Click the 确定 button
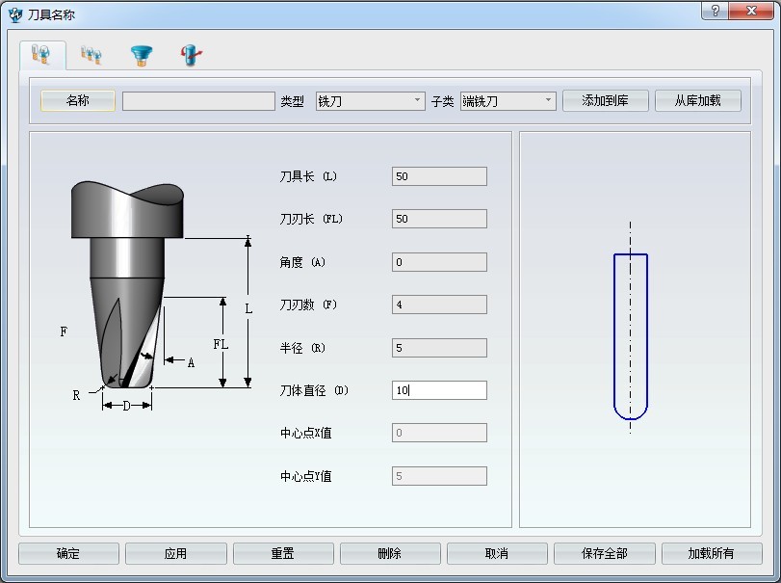Screen dimensions: 781x583 pyautogui.click(x=68, y=553)
